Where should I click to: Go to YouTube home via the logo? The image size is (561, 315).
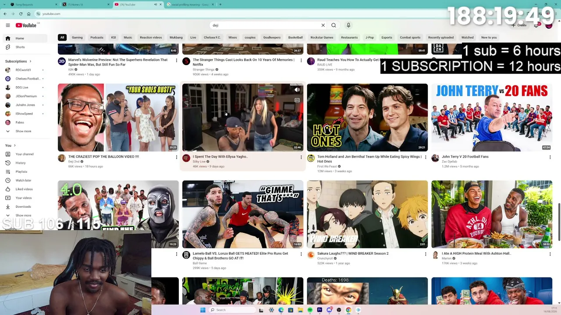pos(26,25)
